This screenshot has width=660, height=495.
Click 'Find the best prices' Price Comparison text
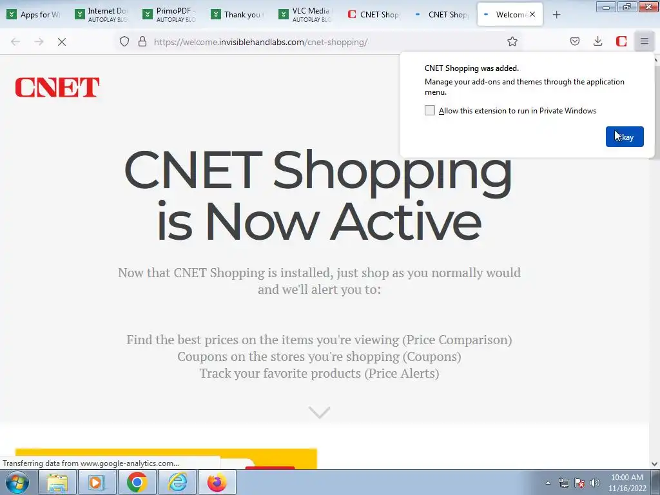[319, 340]
